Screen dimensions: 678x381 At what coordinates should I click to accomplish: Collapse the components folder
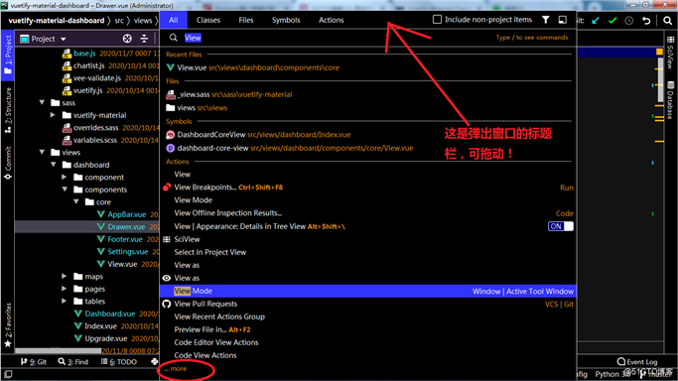(65, 190)
